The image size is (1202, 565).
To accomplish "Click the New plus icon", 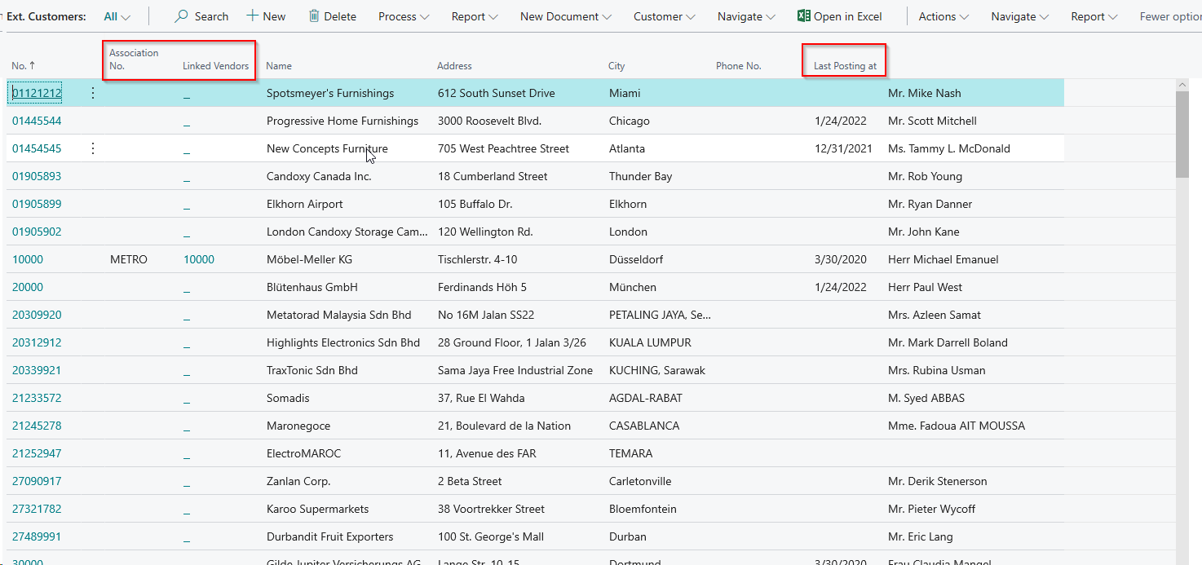I will 253,16.
